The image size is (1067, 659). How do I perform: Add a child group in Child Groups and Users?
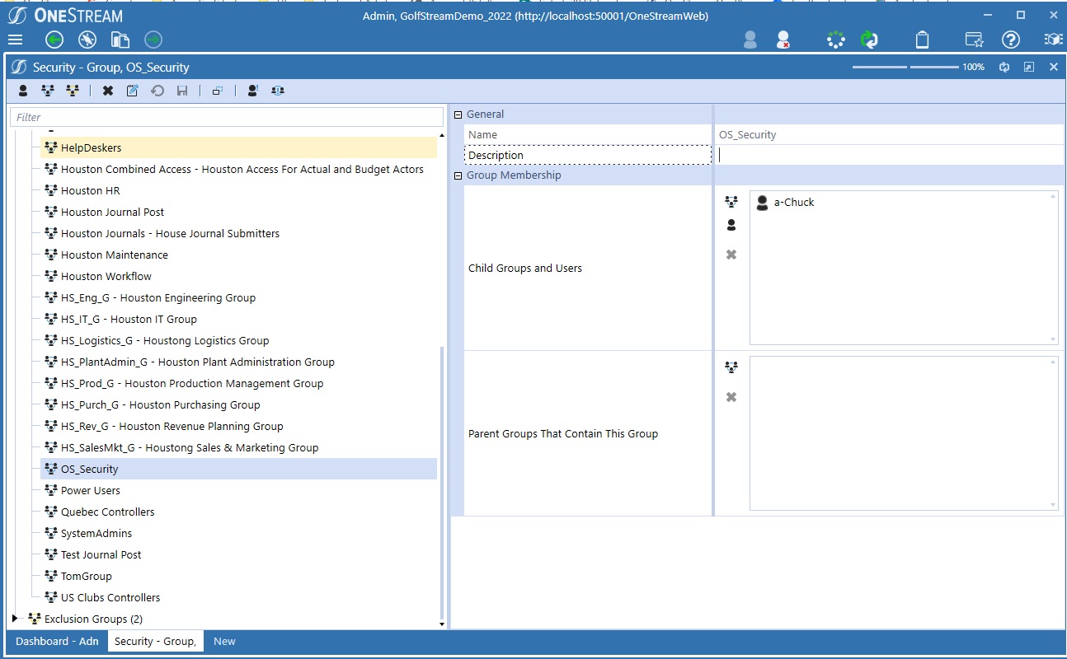click(731, 201)
